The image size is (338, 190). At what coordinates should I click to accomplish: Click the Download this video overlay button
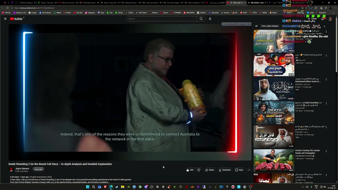click(x=234, y=24)
